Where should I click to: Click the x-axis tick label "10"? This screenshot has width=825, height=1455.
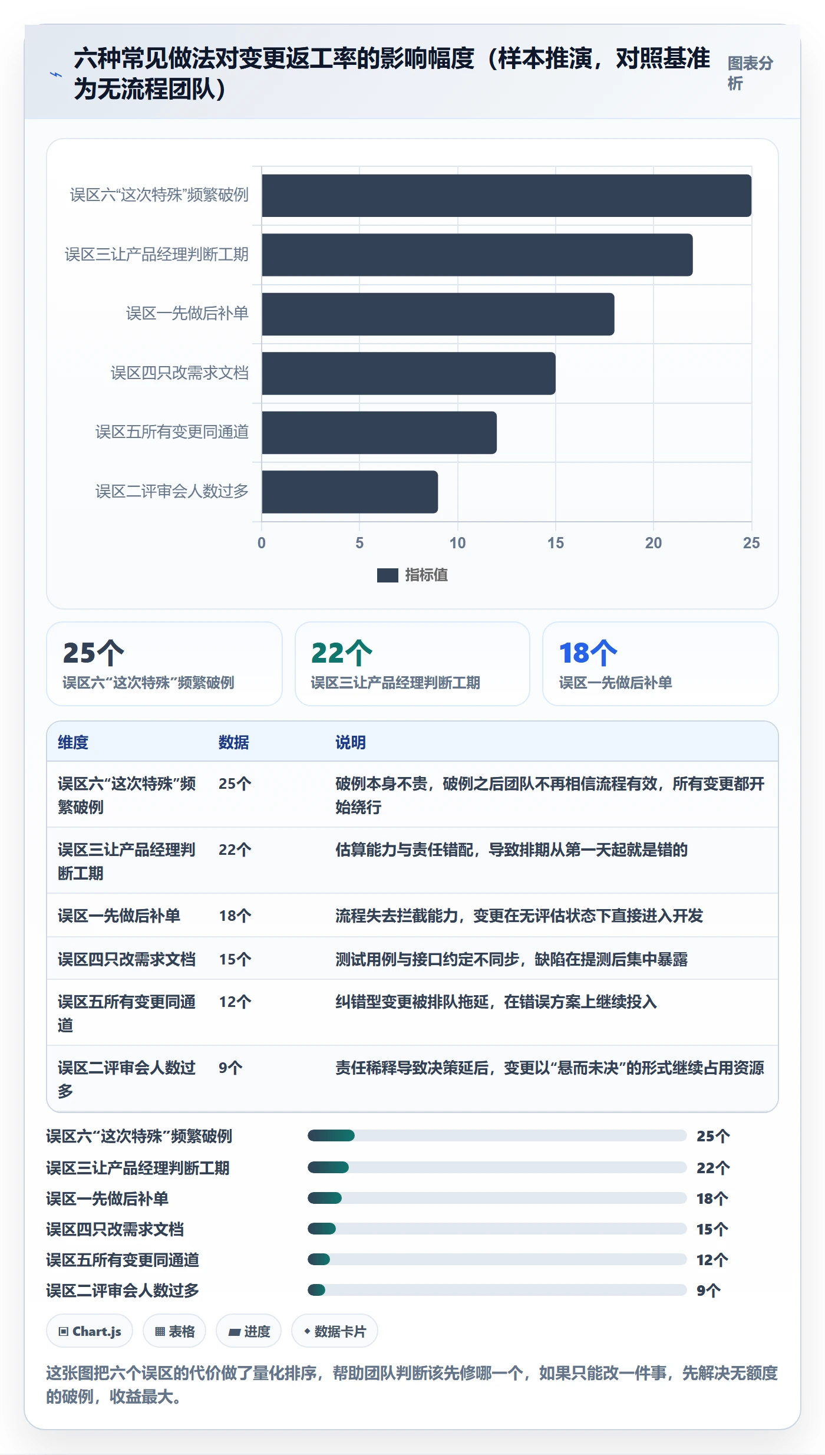tap(457, 543)
